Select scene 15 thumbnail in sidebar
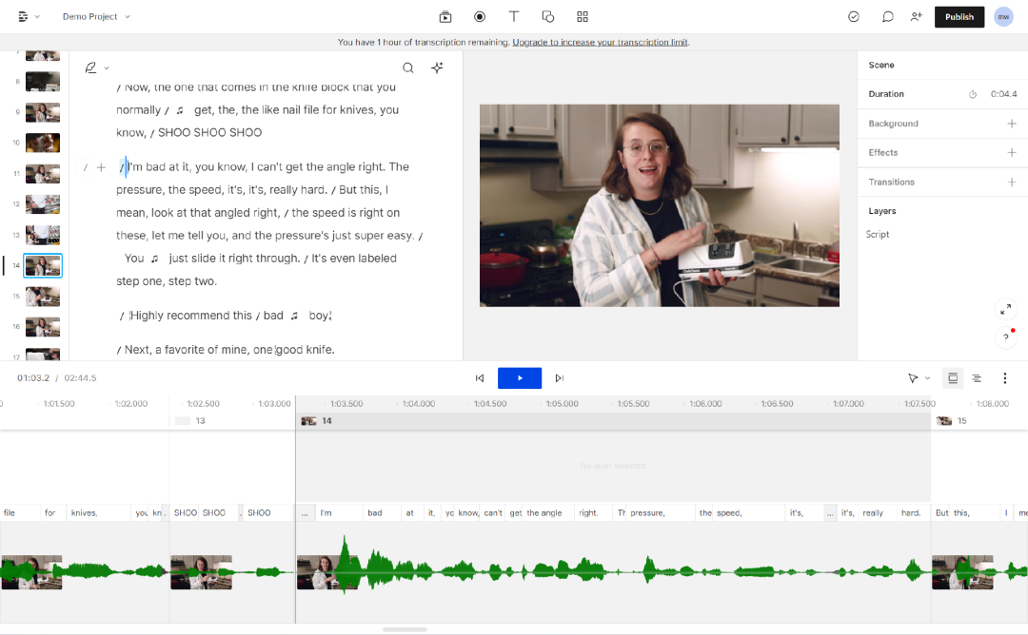This screenshot has width=1028, height=635. coord(42,296)
